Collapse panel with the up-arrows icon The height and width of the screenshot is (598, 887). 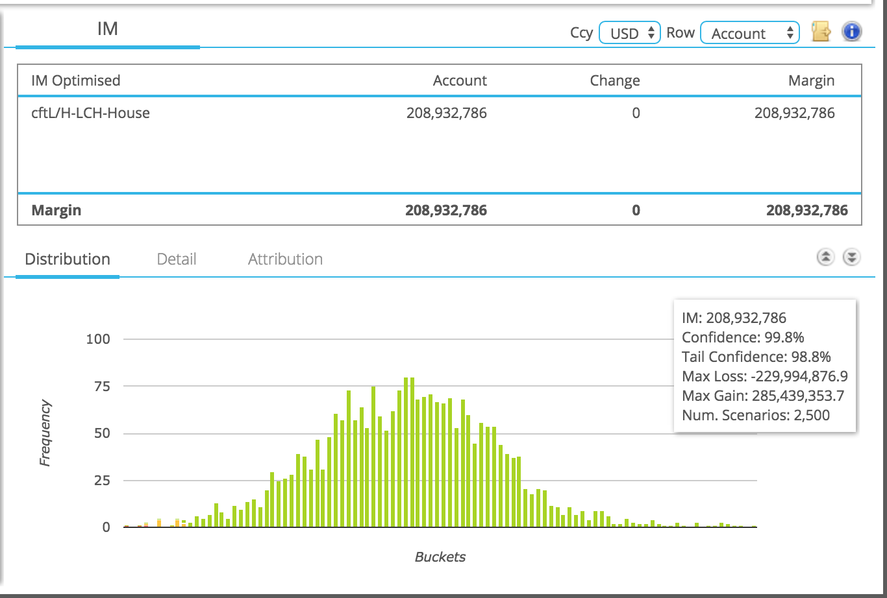(825, 257)
